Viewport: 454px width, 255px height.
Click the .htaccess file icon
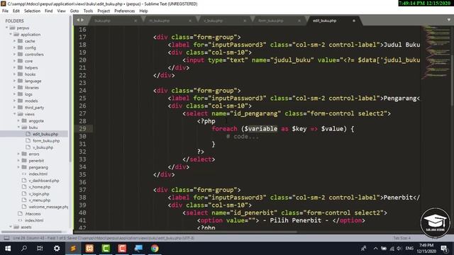[20, 214]
